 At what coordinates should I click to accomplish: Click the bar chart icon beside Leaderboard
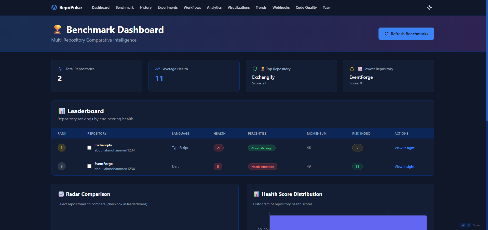click(62, 111)
